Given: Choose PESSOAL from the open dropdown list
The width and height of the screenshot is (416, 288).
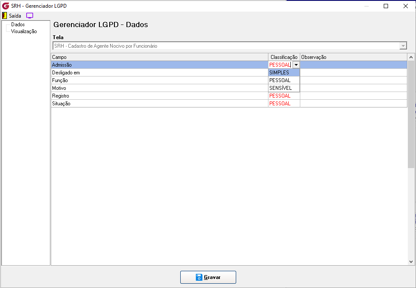Looking at the screenshot, I should (x=284, y=80).
